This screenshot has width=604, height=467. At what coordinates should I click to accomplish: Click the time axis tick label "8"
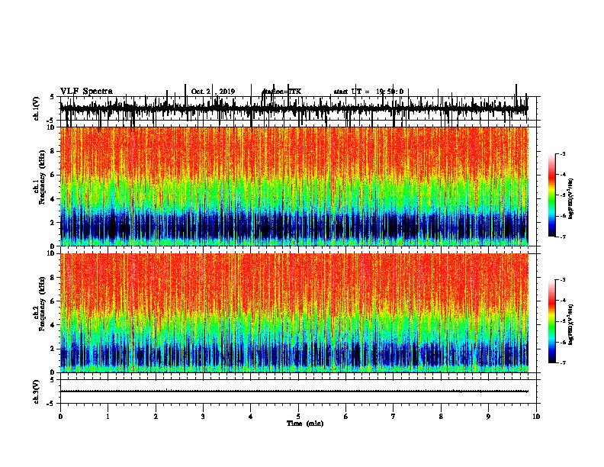441,417
